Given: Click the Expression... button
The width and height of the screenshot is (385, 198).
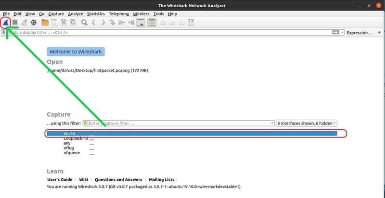Looking at the screenshot, I should coord(359,32).
